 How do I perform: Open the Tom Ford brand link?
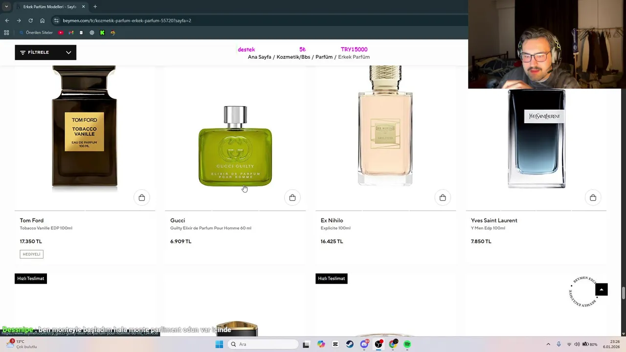coord(31,220)
